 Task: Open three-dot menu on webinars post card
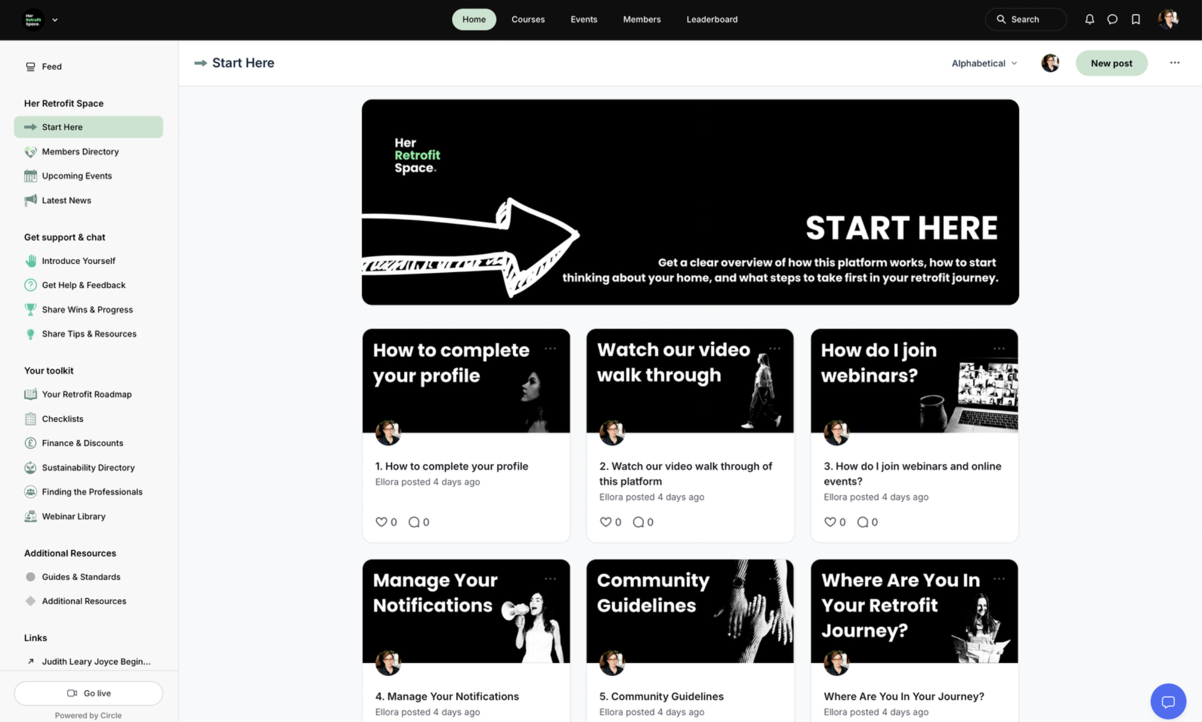(x=998, y=348)
